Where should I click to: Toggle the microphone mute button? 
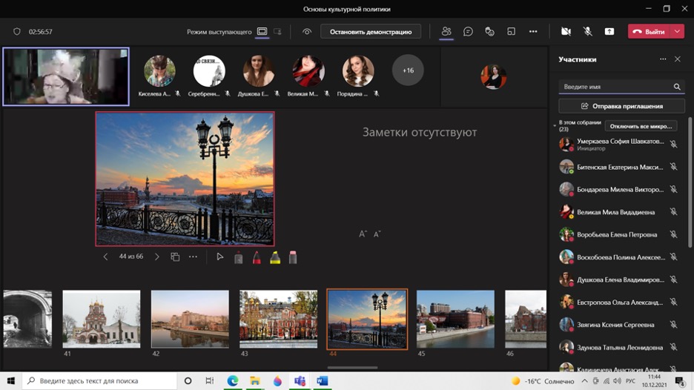pos(587,32)
